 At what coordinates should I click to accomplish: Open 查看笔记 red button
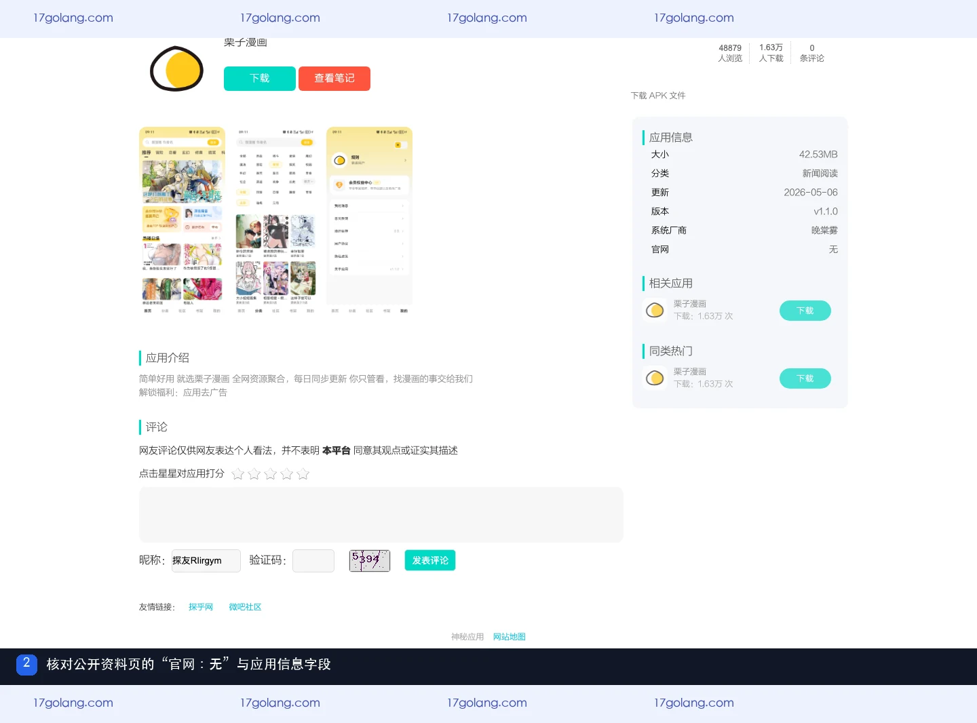point(334,79)
